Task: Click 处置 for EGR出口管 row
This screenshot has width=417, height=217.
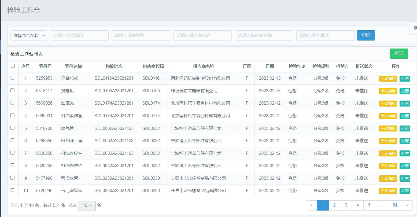Action: (x=405, y=141)
